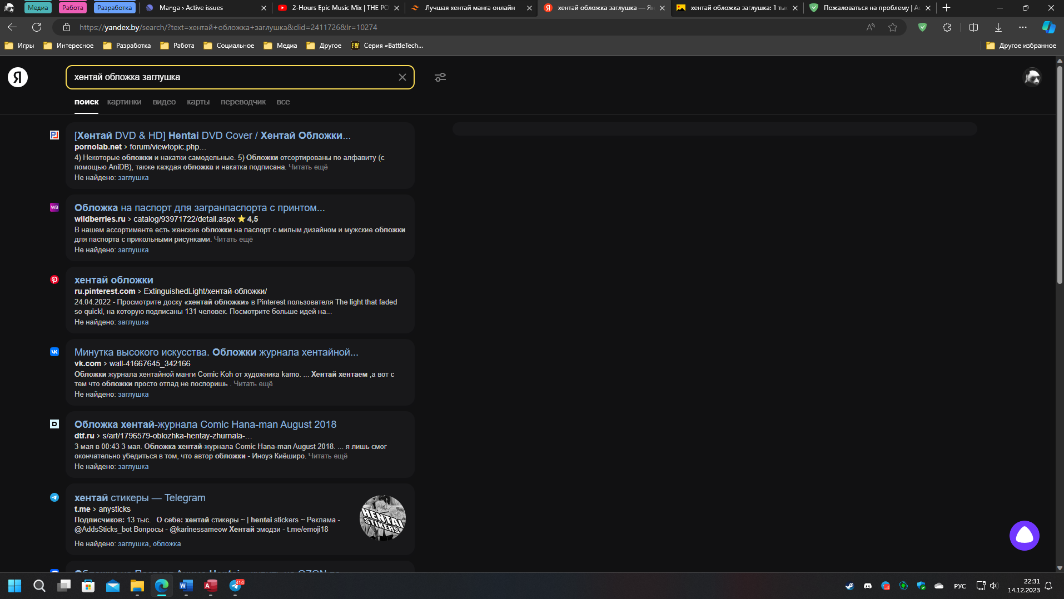
Task: Switch to картинки search tab
Action: click(x=124, y=102)
